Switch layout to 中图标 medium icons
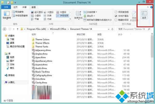Image resolution: width=155 pixels, height=104 pixels. click(61, 12)
